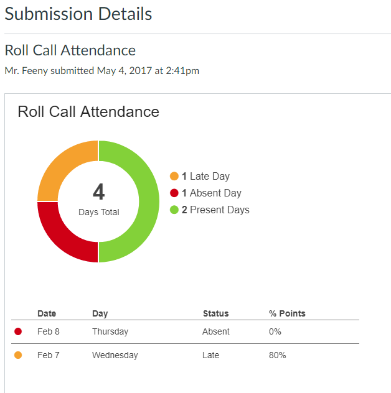Click the orange dot beside Feb 7
Screen dimensions: 391x393
[x=18, y=355]
